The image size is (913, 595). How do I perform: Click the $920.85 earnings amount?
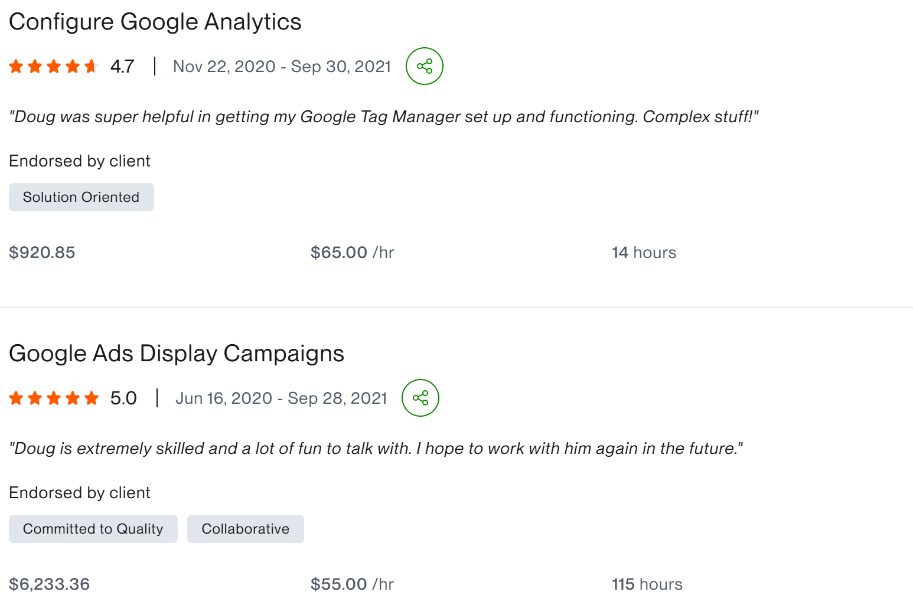42,253
